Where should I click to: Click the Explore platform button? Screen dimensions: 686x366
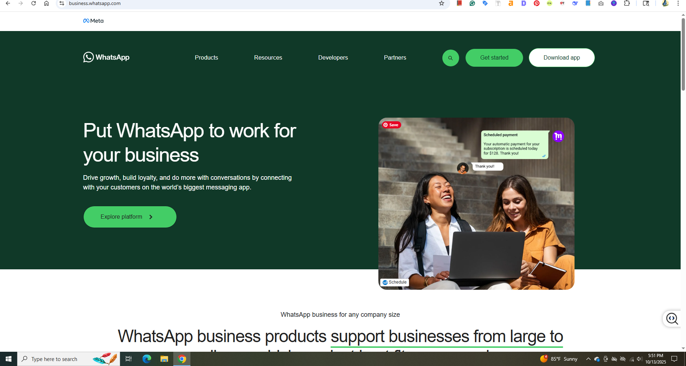130,217
